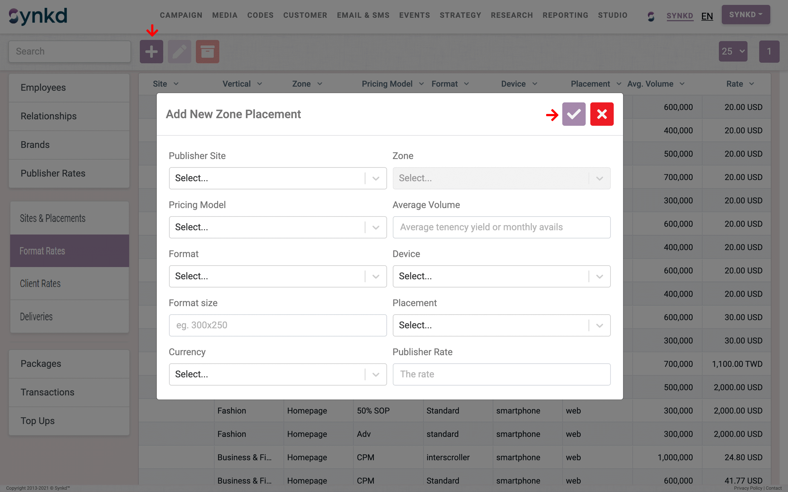Open the Zone select dropdown

501,178
